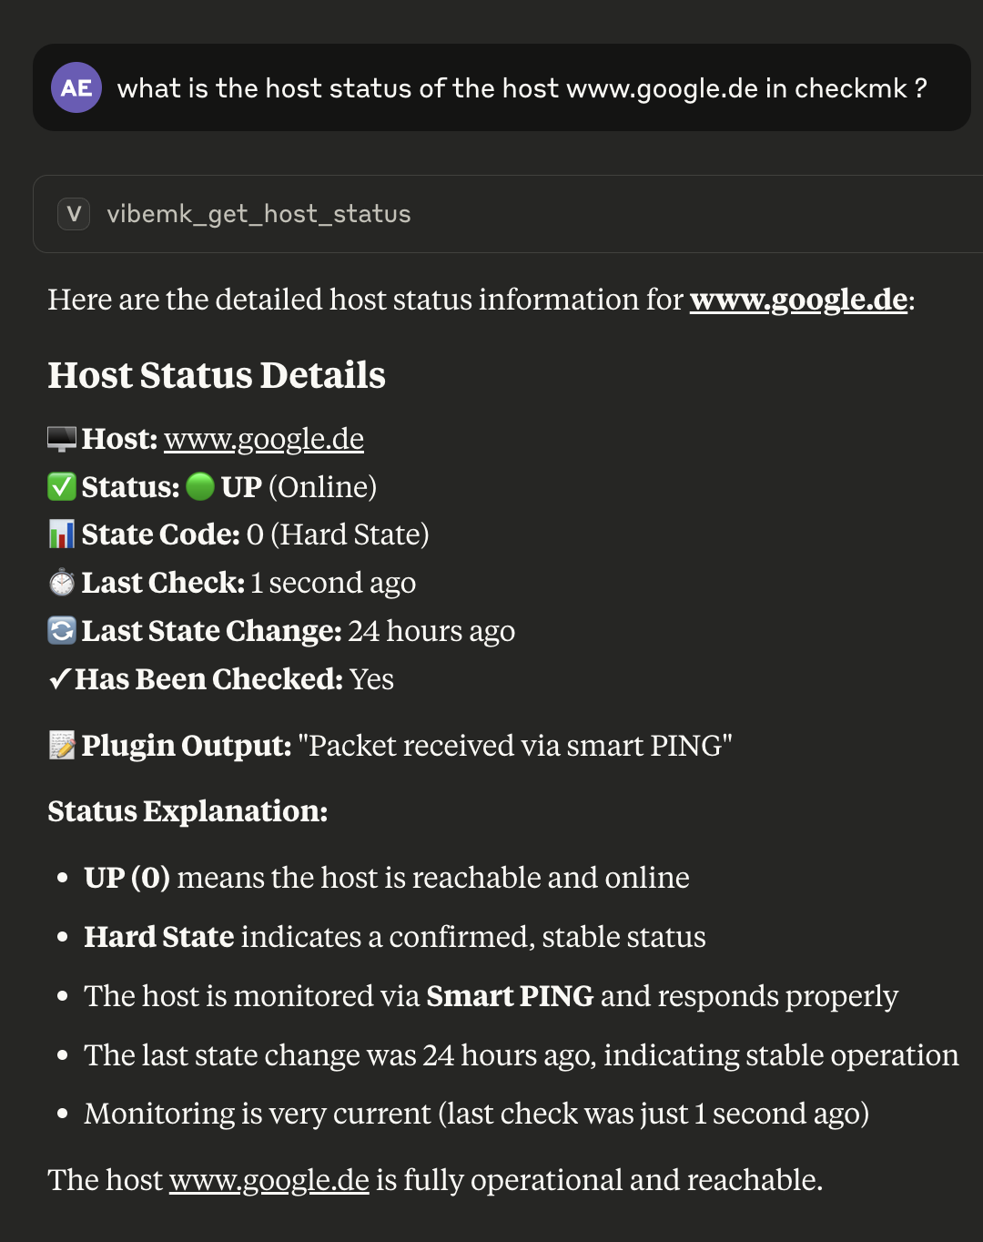983x1242 pixels.
Task: Open the bold www.google.de link in intro sentence
Action: click(x=798, y=300)
